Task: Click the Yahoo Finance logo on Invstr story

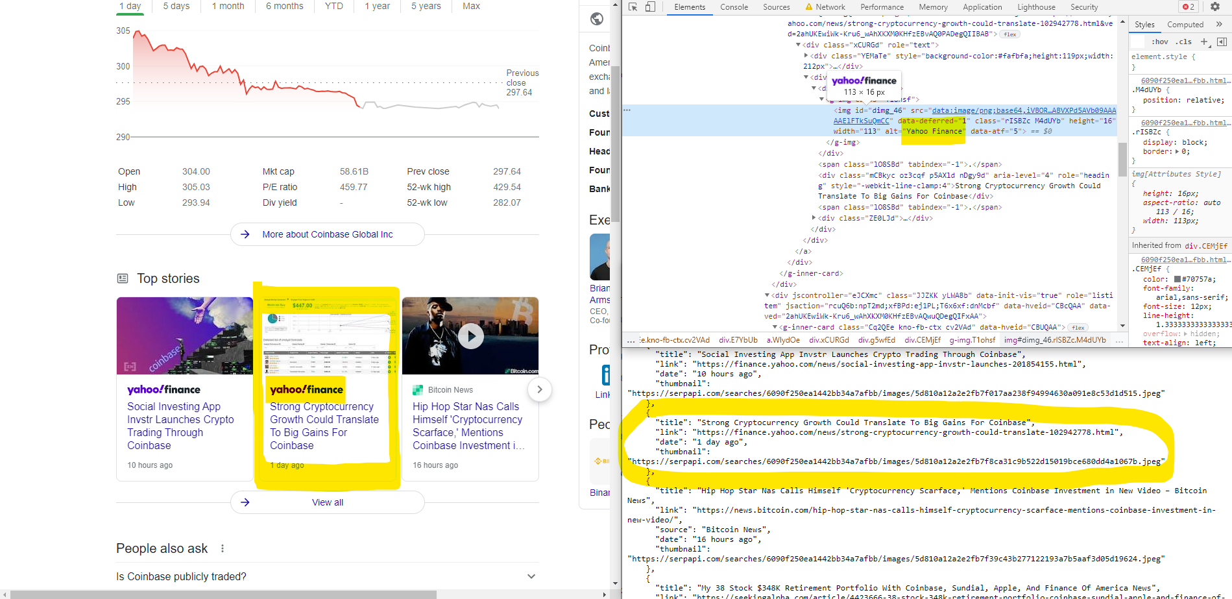Action: point(163,389)
